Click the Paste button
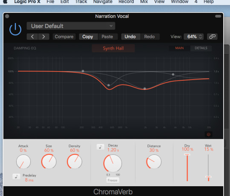 pos(107,37)
